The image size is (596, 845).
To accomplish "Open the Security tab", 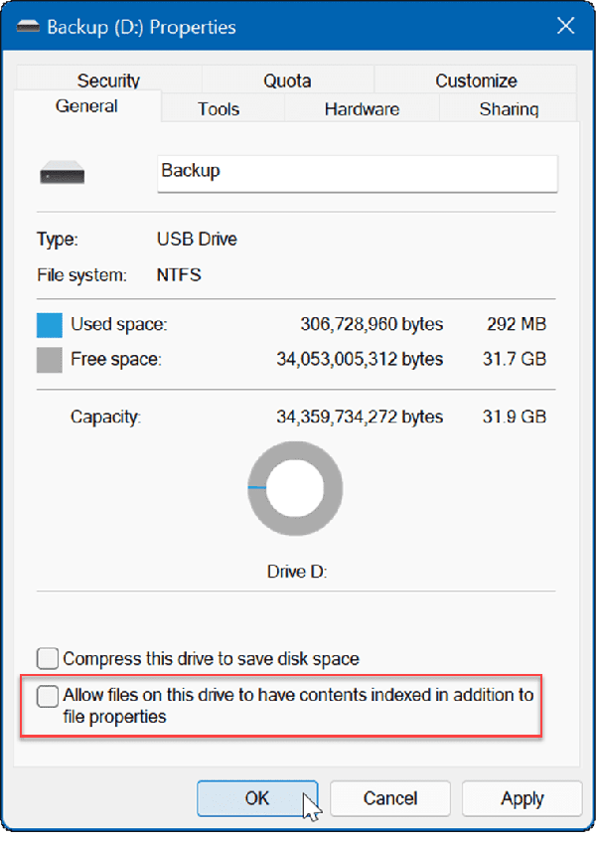I will click(108, 81).
